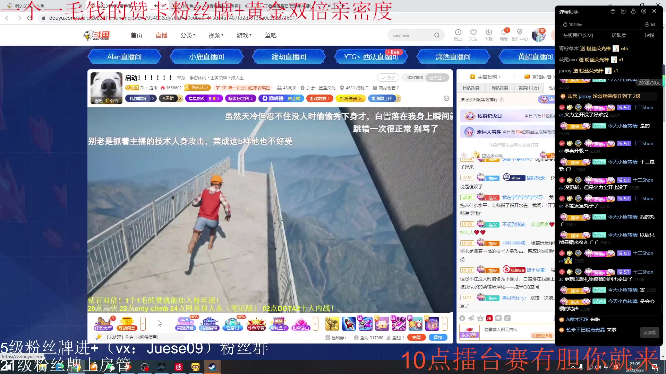Open 创作中心 in the header
The width and height of the screenshot is (666, 374).
click(520, 35)
